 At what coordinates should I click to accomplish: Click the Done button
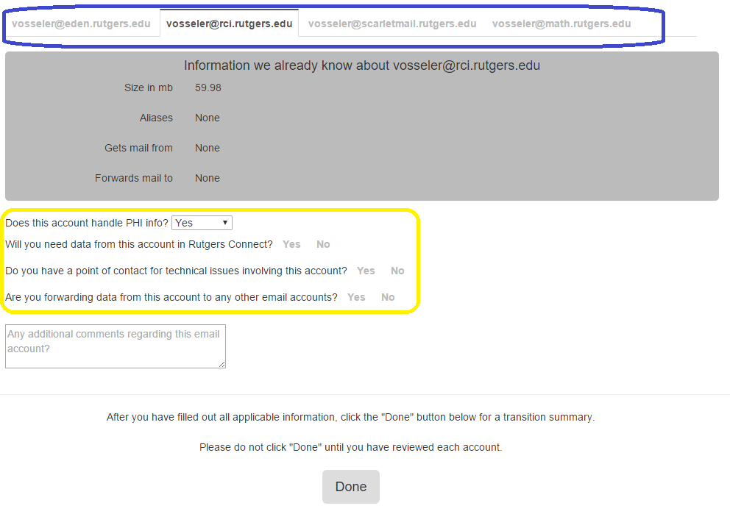point(351,487)
